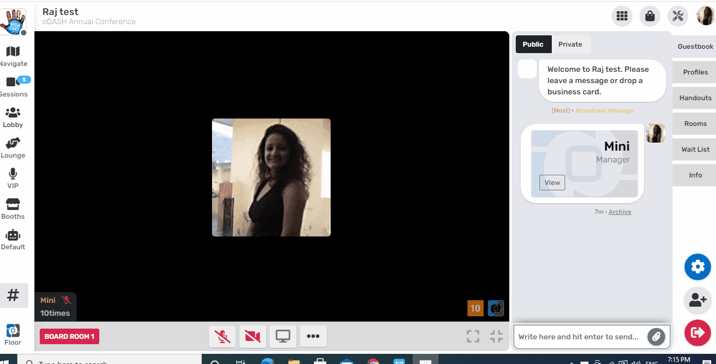
Task: Open the user profile avatar in the header
Action: click(x=705, y=16)
